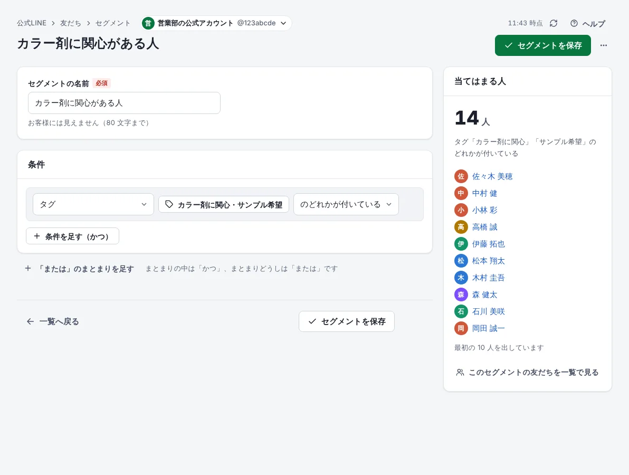
Task: Open ヘルプ from the header
Action: pyautogui.click(x=588, y=23)
